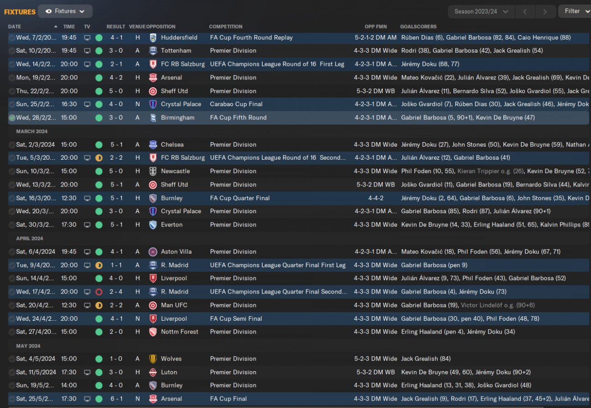Click the TV icon on the Man UFC fixture
The width and height of the screenshot is (591, 408).
pyautogui.click(x=87, y=305)
